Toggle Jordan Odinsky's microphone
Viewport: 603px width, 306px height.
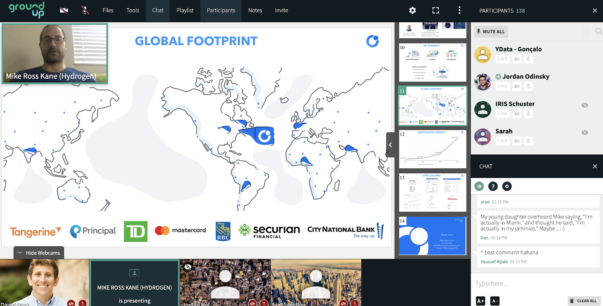(528, 86)
